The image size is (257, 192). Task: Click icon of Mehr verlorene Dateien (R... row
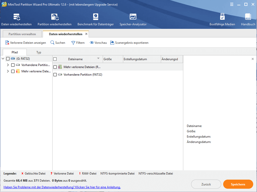(x=60, y=67)
